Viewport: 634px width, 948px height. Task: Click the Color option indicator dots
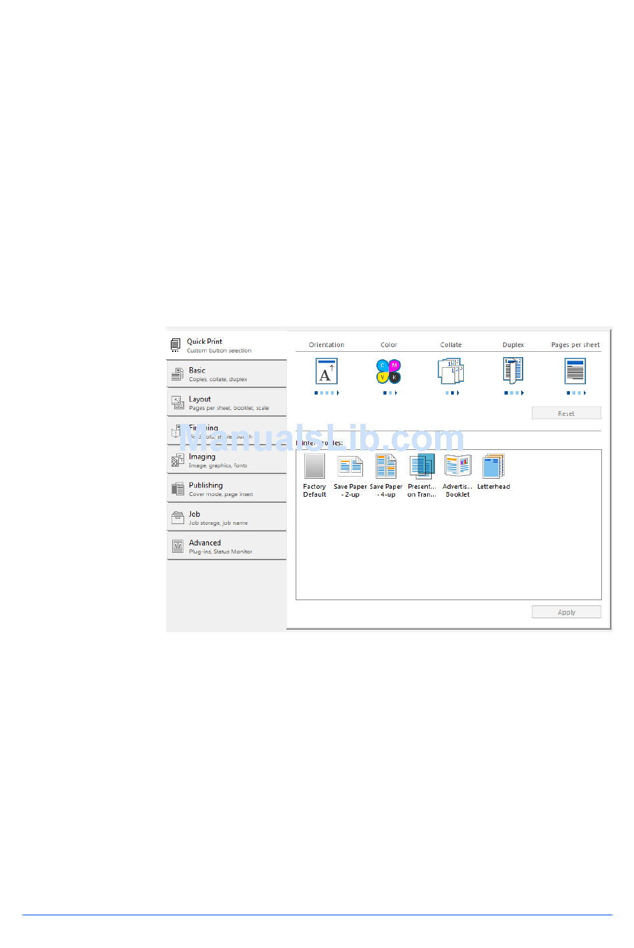pyautogui.click(x=390, y=393)
